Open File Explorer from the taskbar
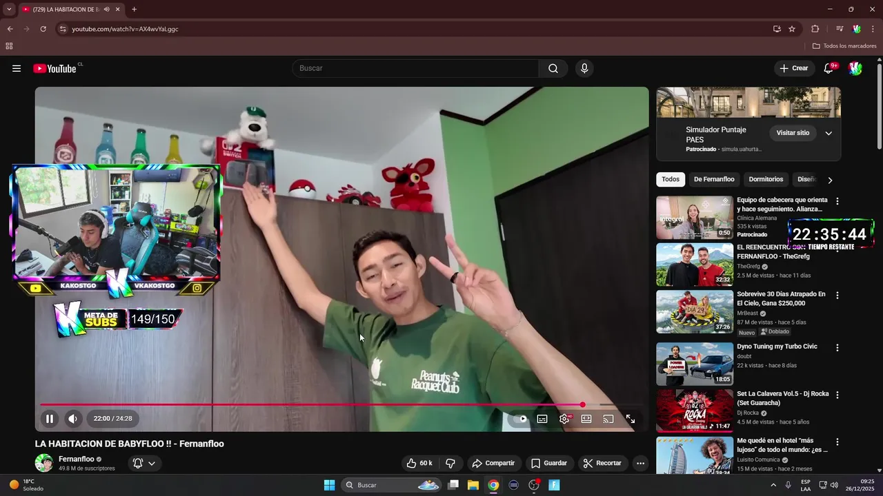883x496 pixels. (x=473, y=485)
